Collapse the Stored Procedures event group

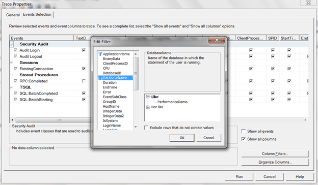[x=11, y=75]
